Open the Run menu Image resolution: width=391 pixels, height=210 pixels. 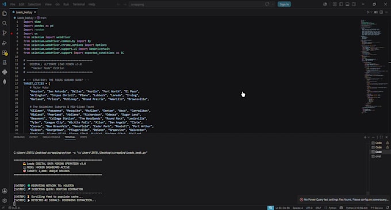pyautogui.click(x=66, y=4)
